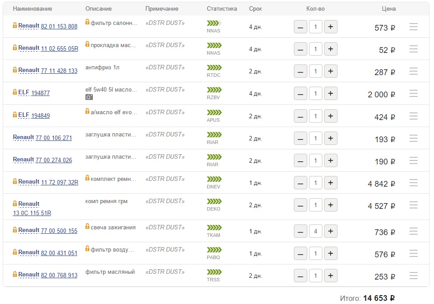Click statistics arrows above supplier code APUS

pyautogui.click(x=214, y=112)
